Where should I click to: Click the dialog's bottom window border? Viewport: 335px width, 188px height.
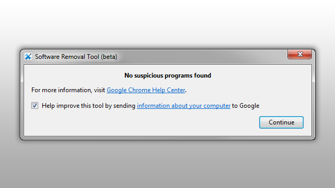[168, 138]
